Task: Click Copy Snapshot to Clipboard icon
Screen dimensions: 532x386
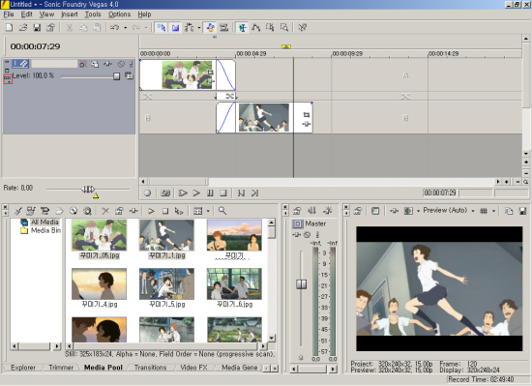Action: (509, 211)
